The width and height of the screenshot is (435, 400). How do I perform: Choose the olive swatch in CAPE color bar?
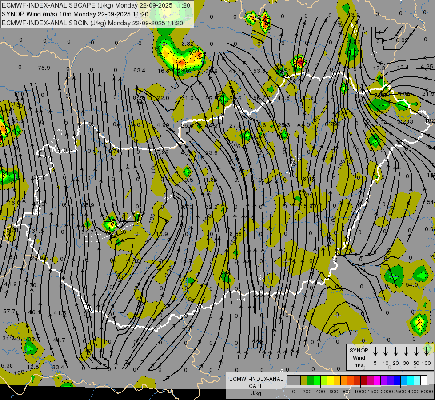304,380
